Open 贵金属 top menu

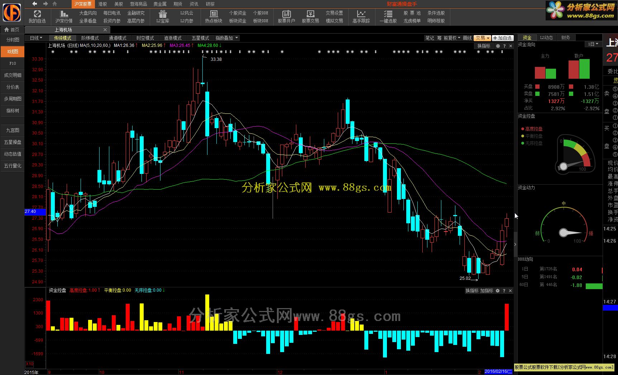click(160, 4)
